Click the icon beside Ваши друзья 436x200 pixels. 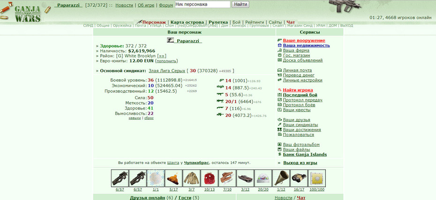[x=280, y=120]
